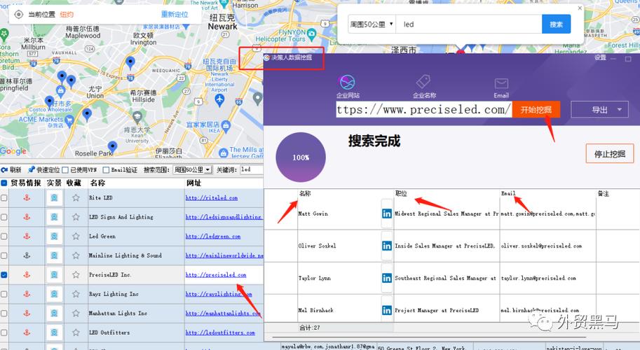Open the http://ledgreen.com link
640x350 pixels.
pyautogui.click(x=213, y=237)
